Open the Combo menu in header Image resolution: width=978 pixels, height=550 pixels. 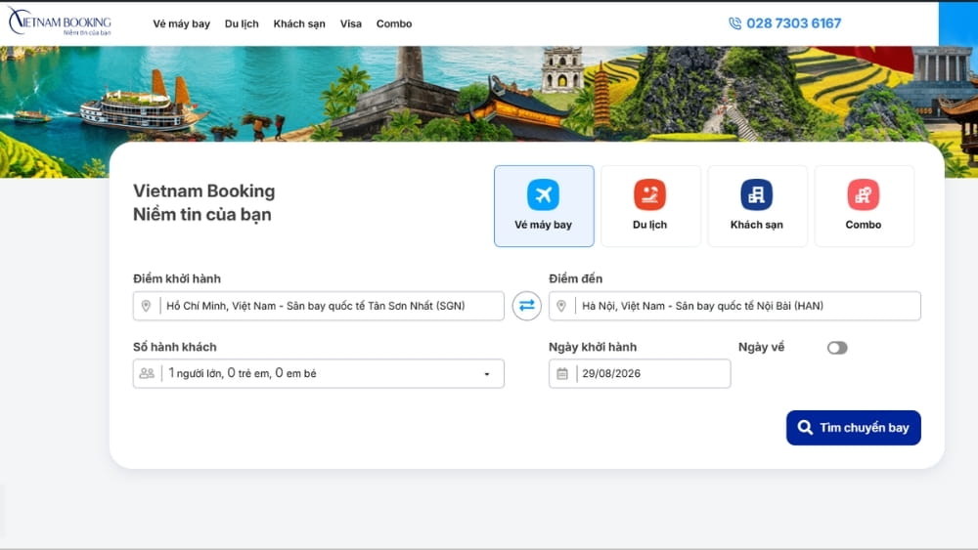click(393, 23)
